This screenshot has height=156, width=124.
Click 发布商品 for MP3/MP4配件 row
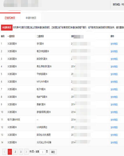pos(114,82)
